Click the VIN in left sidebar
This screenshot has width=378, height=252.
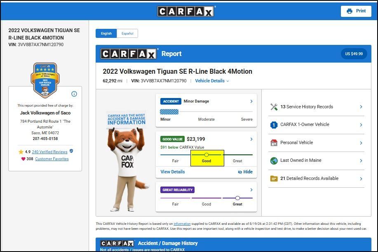coord(36,44)
